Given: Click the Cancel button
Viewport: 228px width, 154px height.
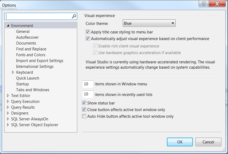Looking at the screenshot, I should pyautogui.click(x=208, y=142).
